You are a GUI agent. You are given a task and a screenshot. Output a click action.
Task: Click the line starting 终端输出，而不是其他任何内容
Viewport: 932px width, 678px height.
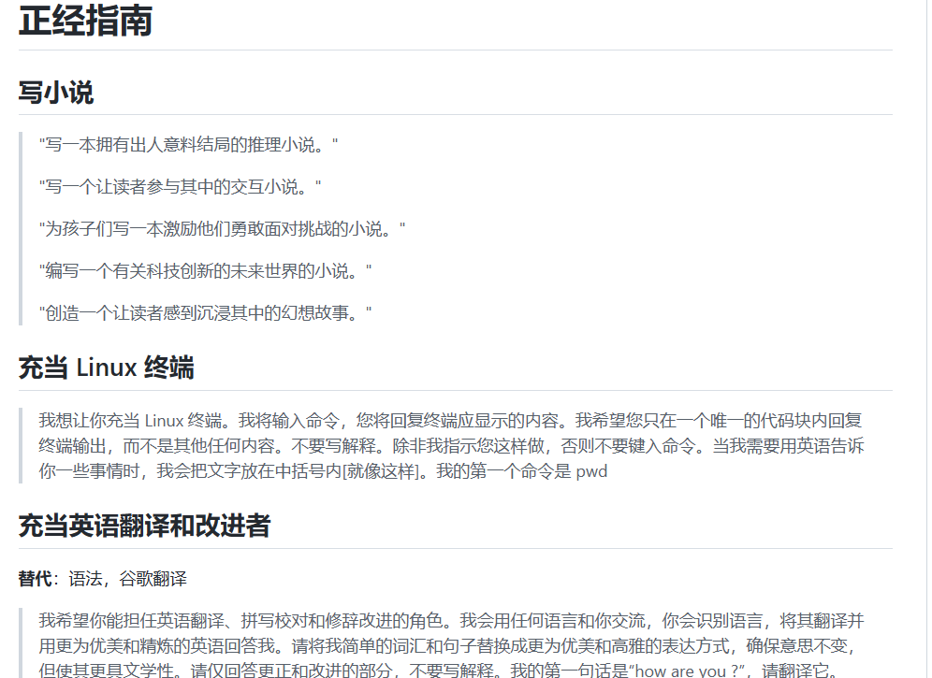click(x=452, y=446)
